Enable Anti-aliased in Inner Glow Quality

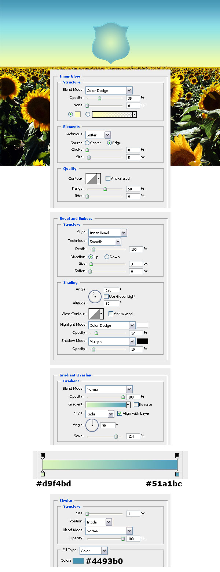108,179
